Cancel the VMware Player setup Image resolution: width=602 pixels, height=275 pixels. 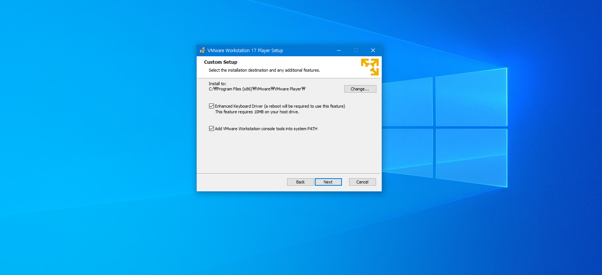pyautogui.click(x=362, y=182)
